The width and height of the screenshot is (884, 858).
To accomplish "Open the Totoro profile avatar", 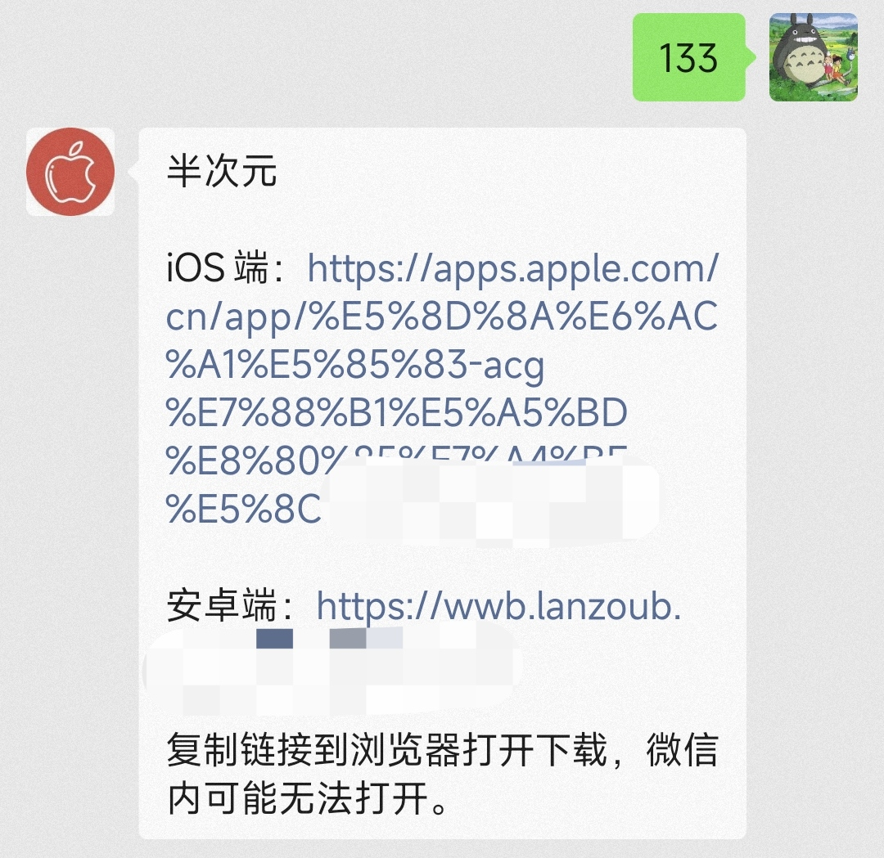I will pos(814,57).
